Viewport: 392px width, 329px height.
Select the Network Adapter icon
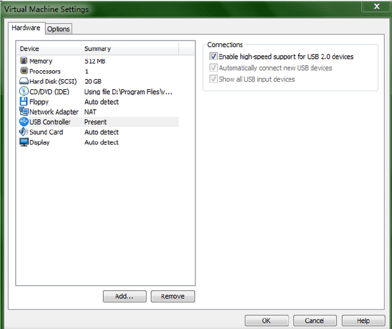[x=24, y=112]
